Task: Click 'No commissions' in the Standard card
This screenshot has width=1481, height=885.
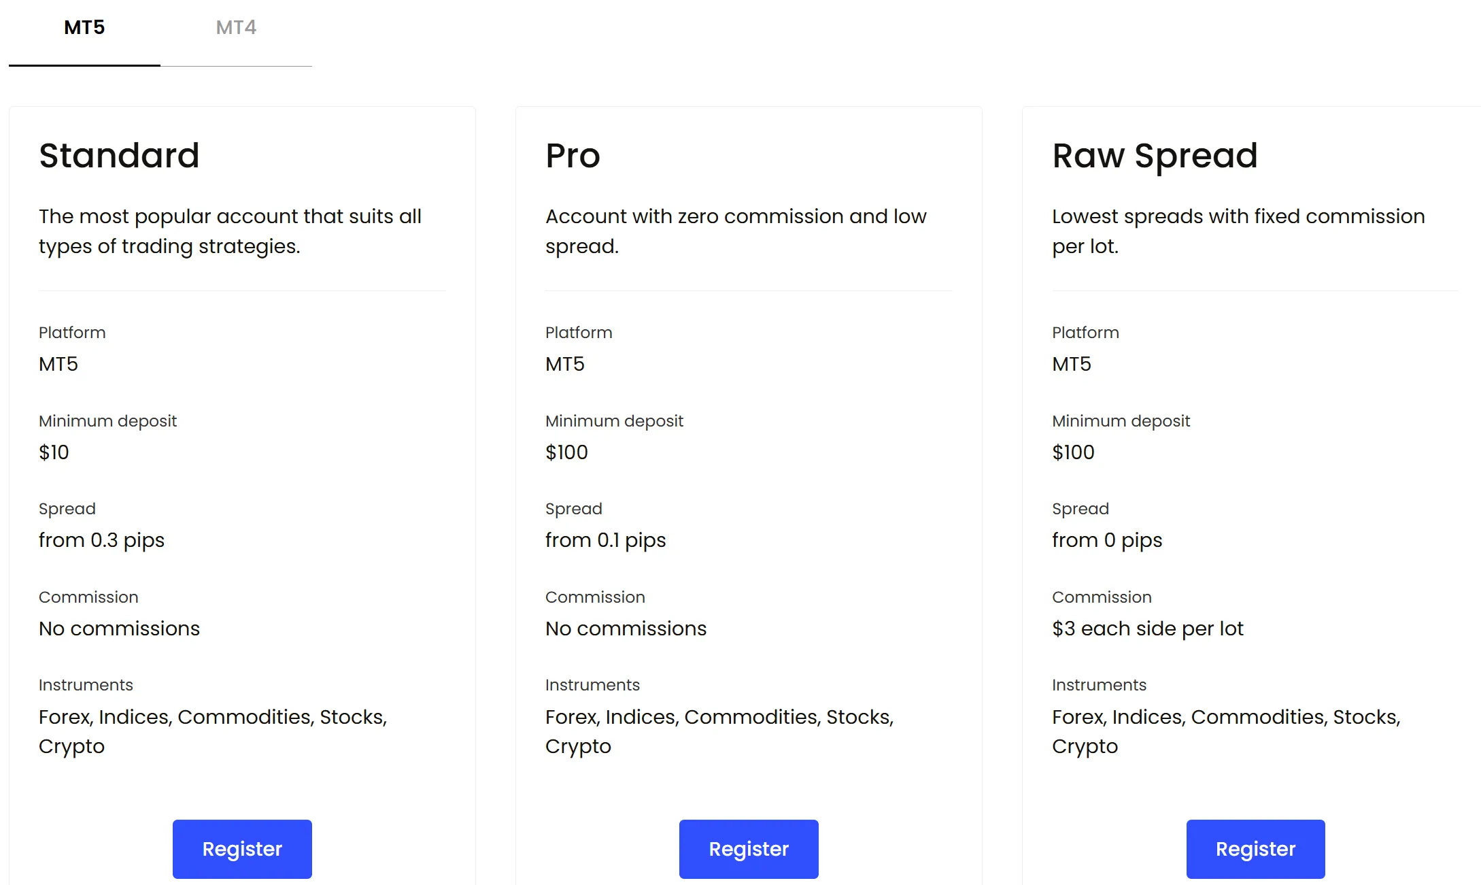Action: (119, 629)
